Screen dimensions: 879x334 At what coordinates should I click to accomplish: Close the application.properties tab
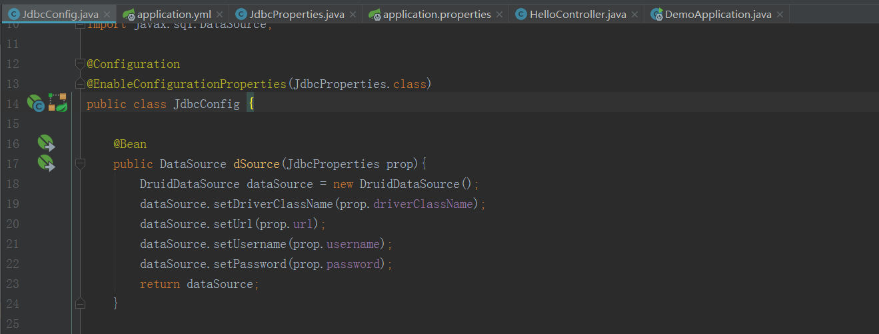click(500, 15)
